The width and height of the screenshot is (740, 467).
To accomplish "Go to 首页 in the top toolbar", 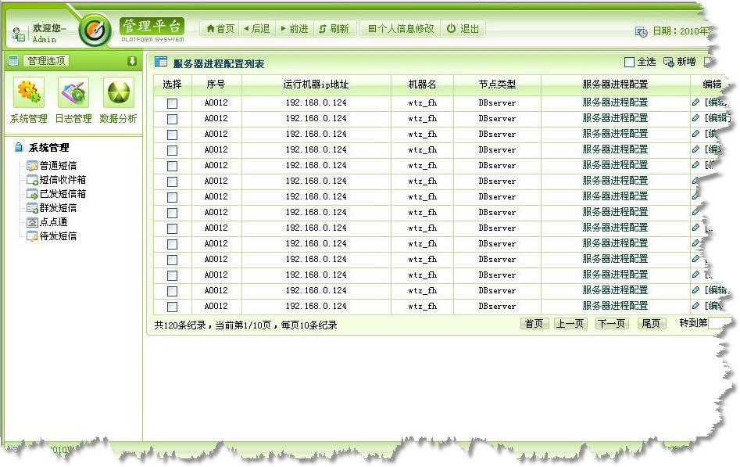I will click(x=220, y=29).
